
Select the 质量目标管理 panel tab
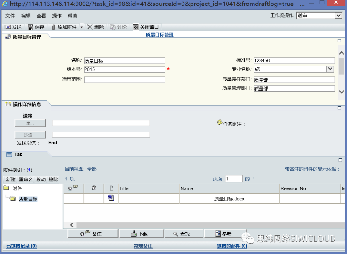(x=27, y=37)
